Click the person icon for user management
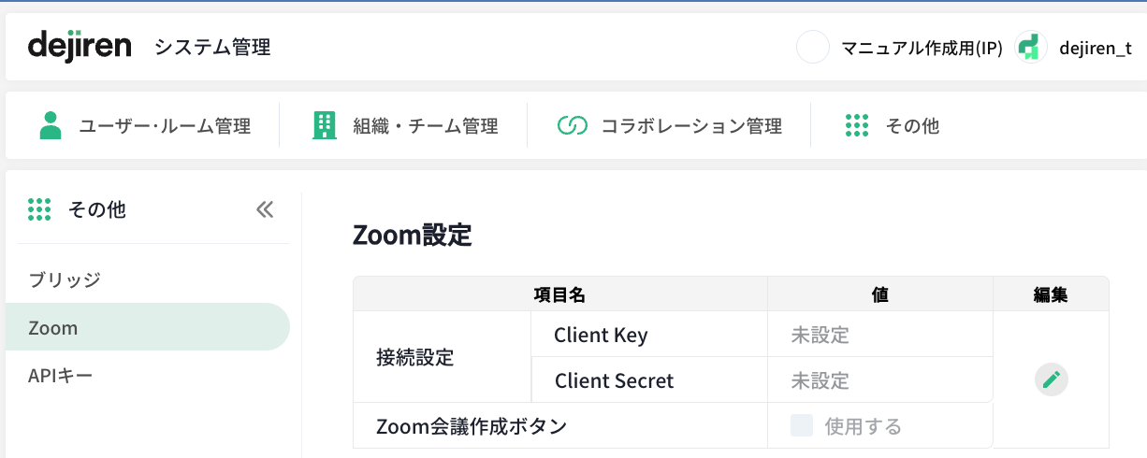The height and width of the screenshot is (458, 1147). [51, 125]
